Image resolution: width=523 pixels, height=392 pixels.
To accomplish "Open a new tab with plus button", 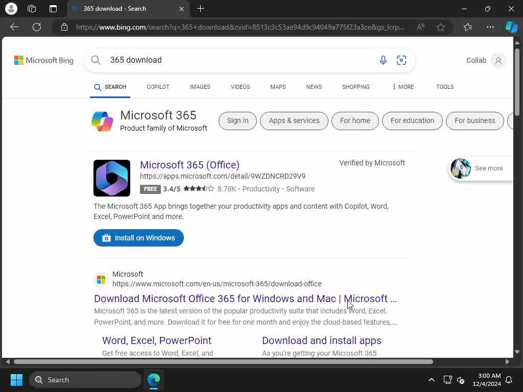I will [x=200, y=9].
